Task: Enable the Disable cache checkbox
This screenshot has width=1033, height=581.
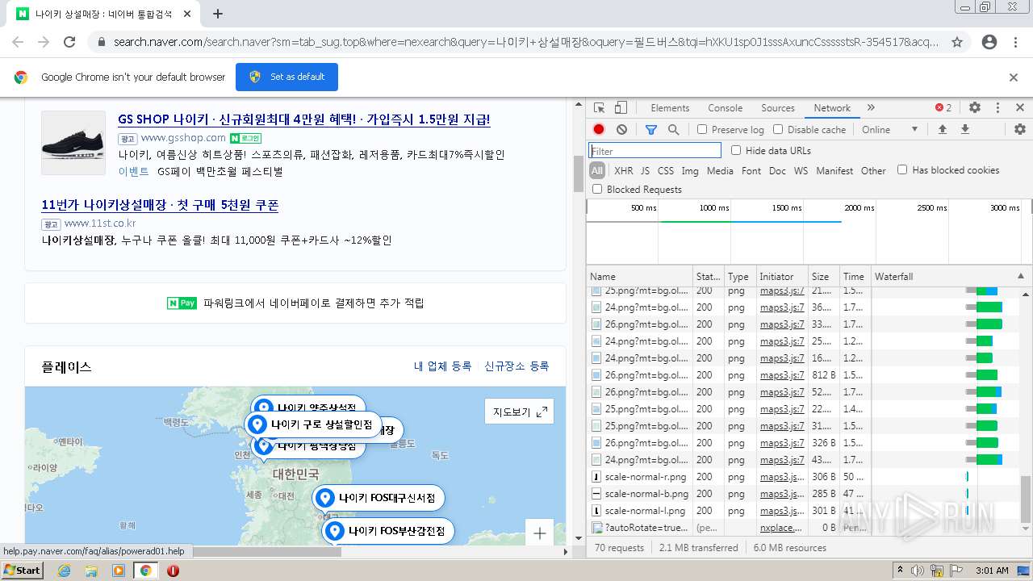Action: pyautogui.click(x=778, y=129)
